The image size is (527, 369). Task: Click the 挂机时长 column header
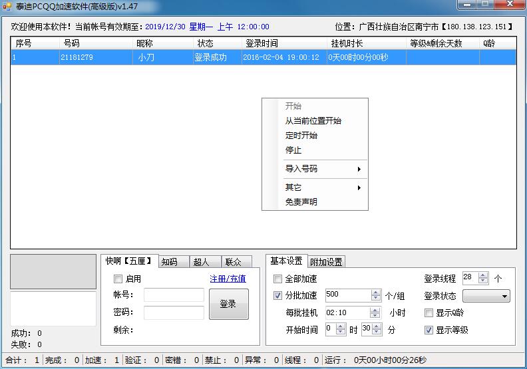(367, 43)
